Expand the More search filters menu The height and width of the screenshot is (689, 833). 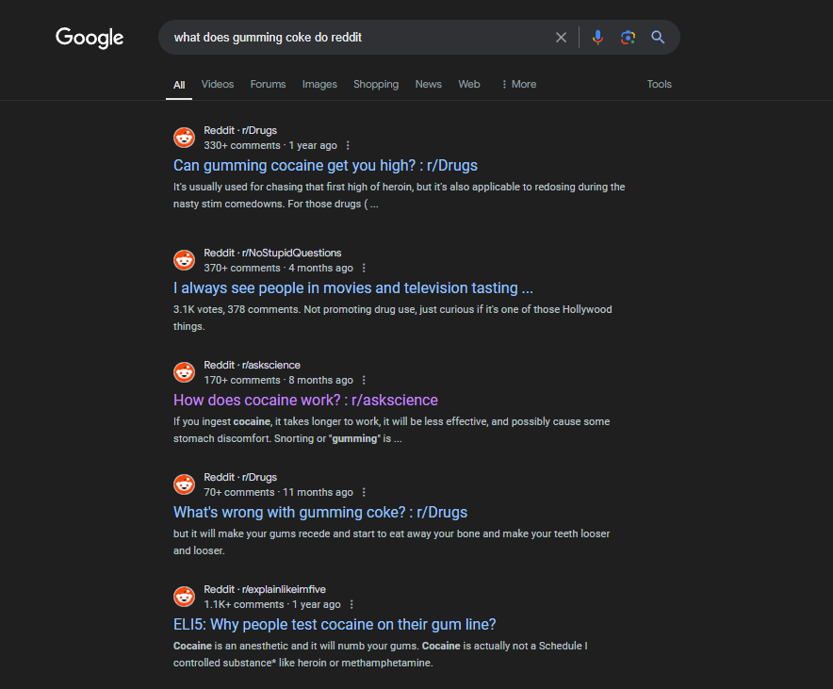[518, 85]
